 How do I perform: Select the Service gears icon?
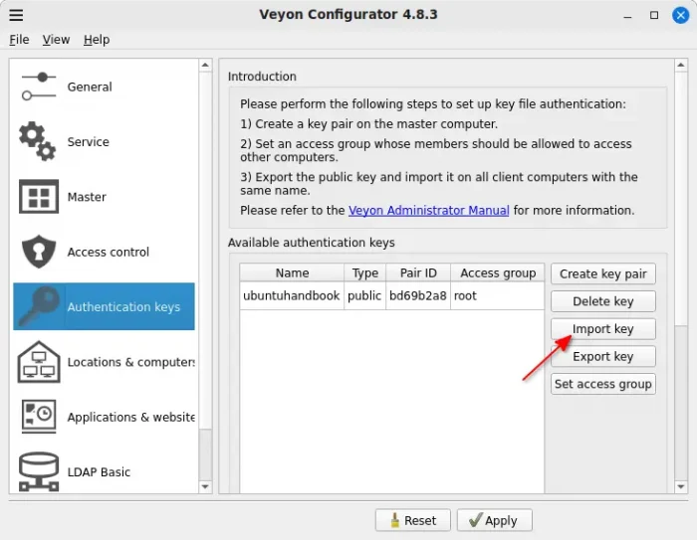click(39, 141)
